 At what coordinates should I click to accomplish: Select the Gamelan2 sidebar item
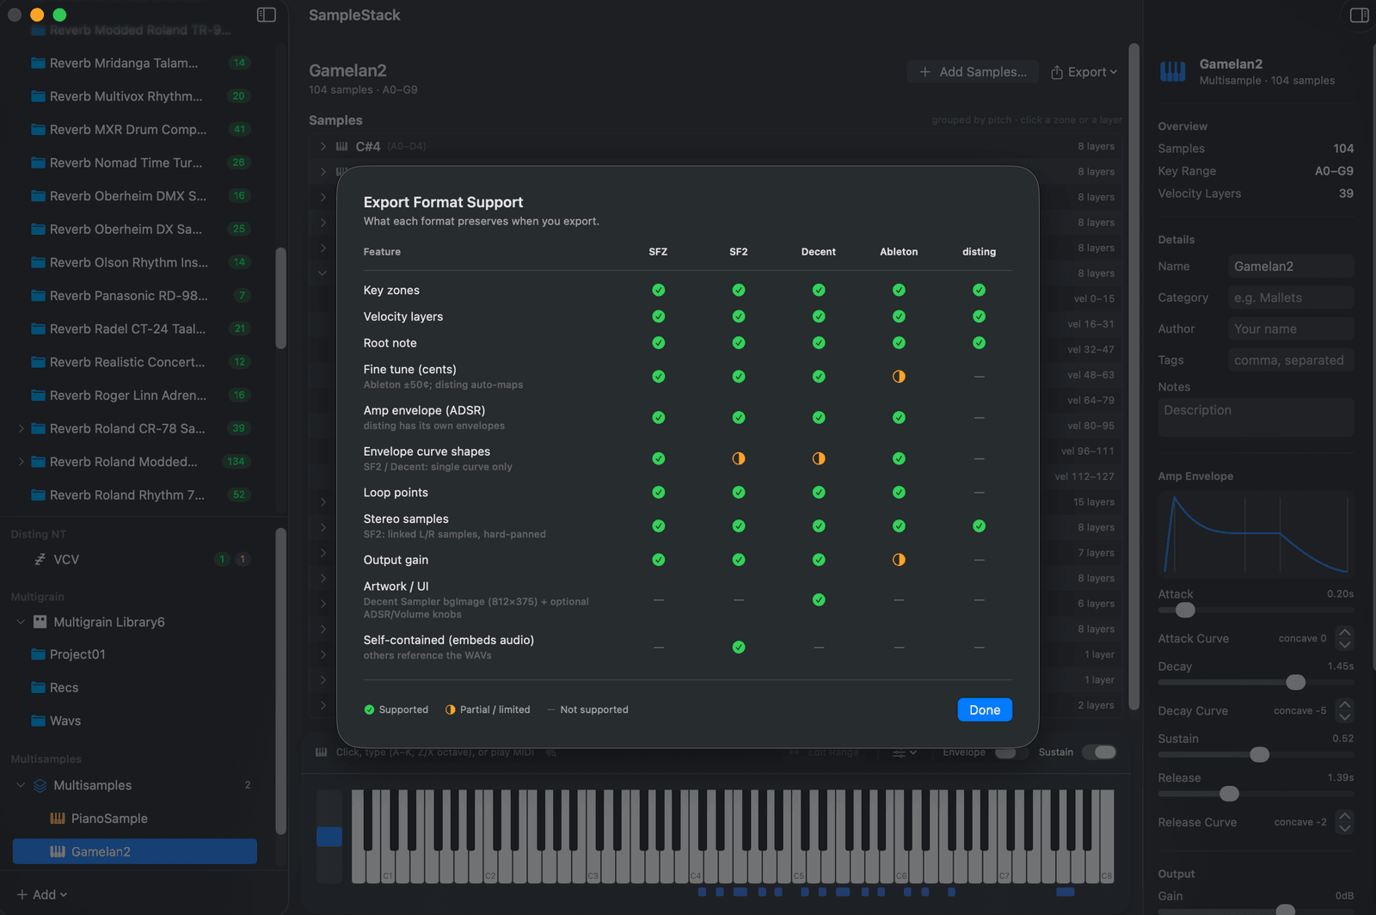(x=135, y=851)
